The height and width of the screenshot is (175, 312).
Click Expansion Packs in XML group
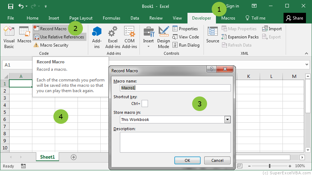point(240,37)
